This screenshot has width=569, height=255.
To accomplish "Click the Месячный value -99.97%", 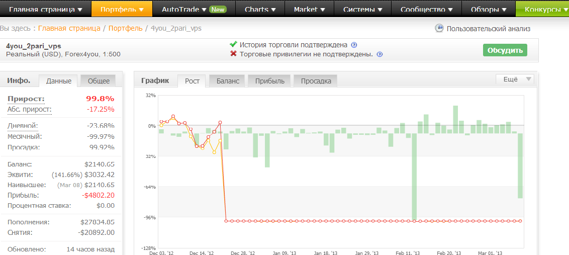I will tap(101, 137).
